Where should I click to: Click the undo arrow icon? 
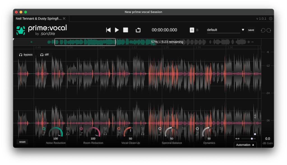(x=263, y=30)
